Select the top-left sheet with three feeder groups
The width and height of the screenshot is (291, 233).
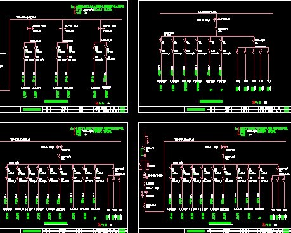click(x=63, y=56)
